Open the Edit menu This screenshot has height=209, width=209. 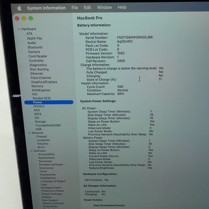tap(87, 8)
